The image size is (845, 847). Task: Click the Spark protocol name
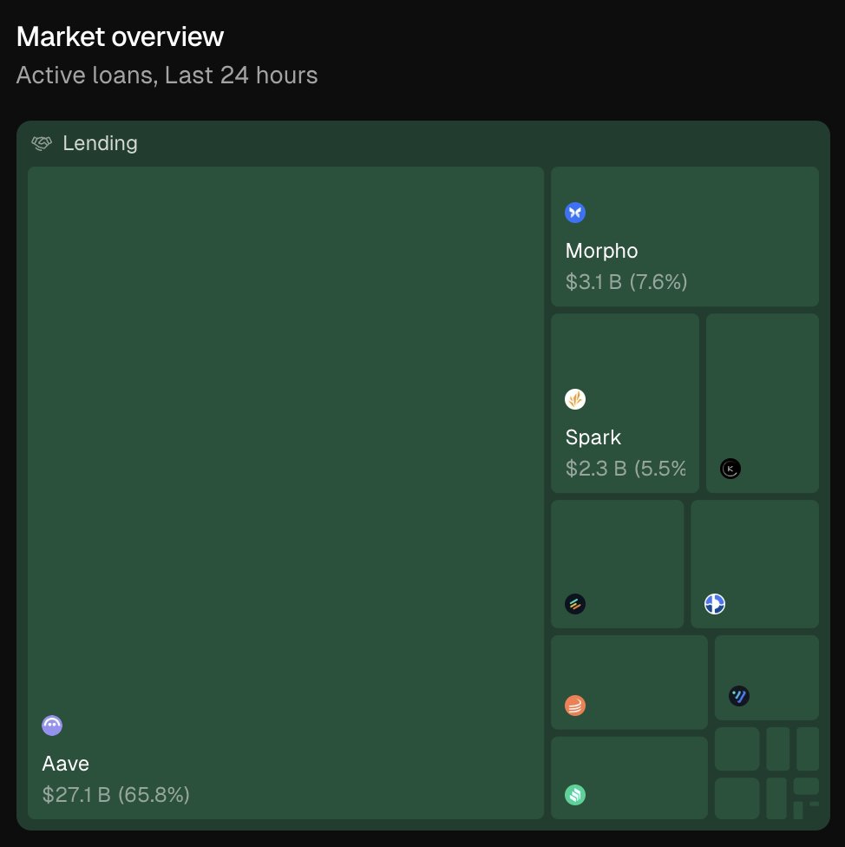[593, 437]
